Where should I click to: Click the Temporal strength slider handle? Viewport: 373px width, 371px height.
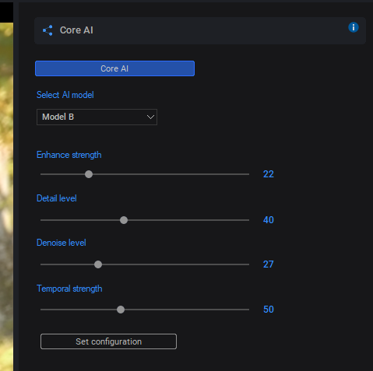(x=121, y=310)
